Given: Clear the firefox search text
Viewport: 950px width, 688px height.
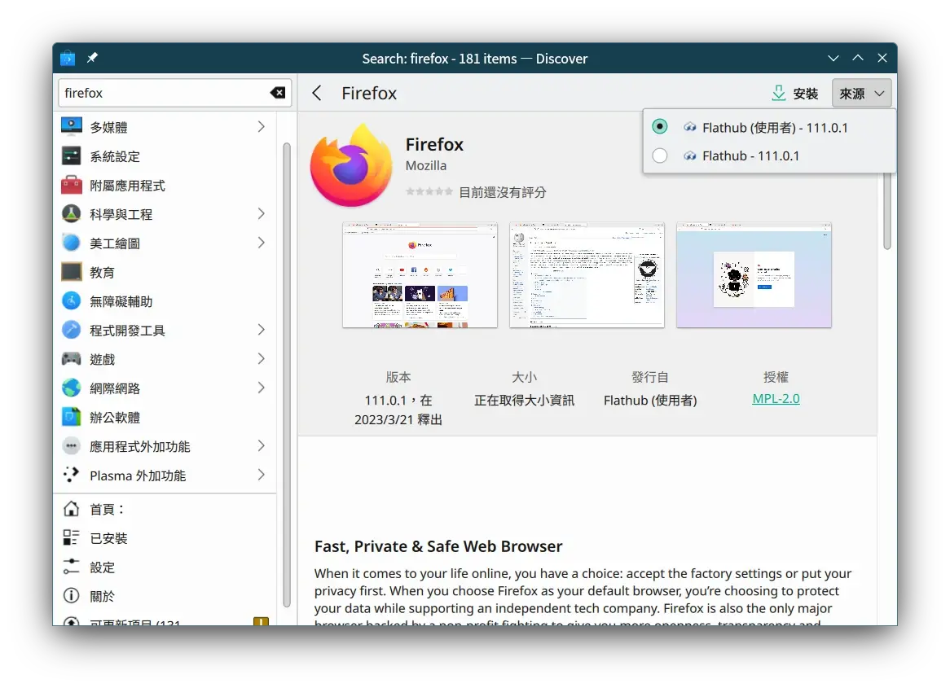Looking at the screenshot, I should click(x=277, y=92).
